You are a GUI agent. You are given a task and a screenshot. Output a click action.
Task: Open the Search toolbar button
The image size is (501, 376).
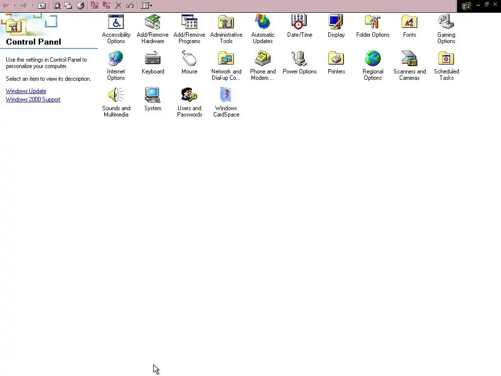57,5
